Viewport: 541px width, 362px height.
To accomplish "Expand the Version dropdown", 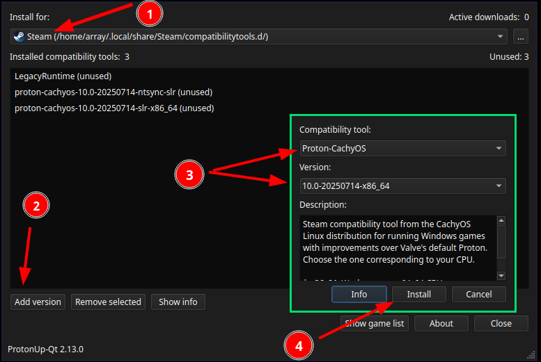I will click(x=402, y=186).
